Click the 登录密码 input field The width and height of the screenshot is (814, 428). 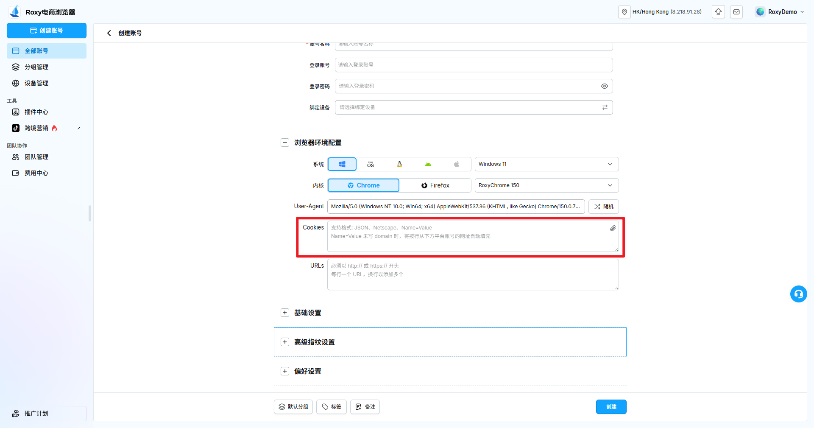tap(474, 86)
